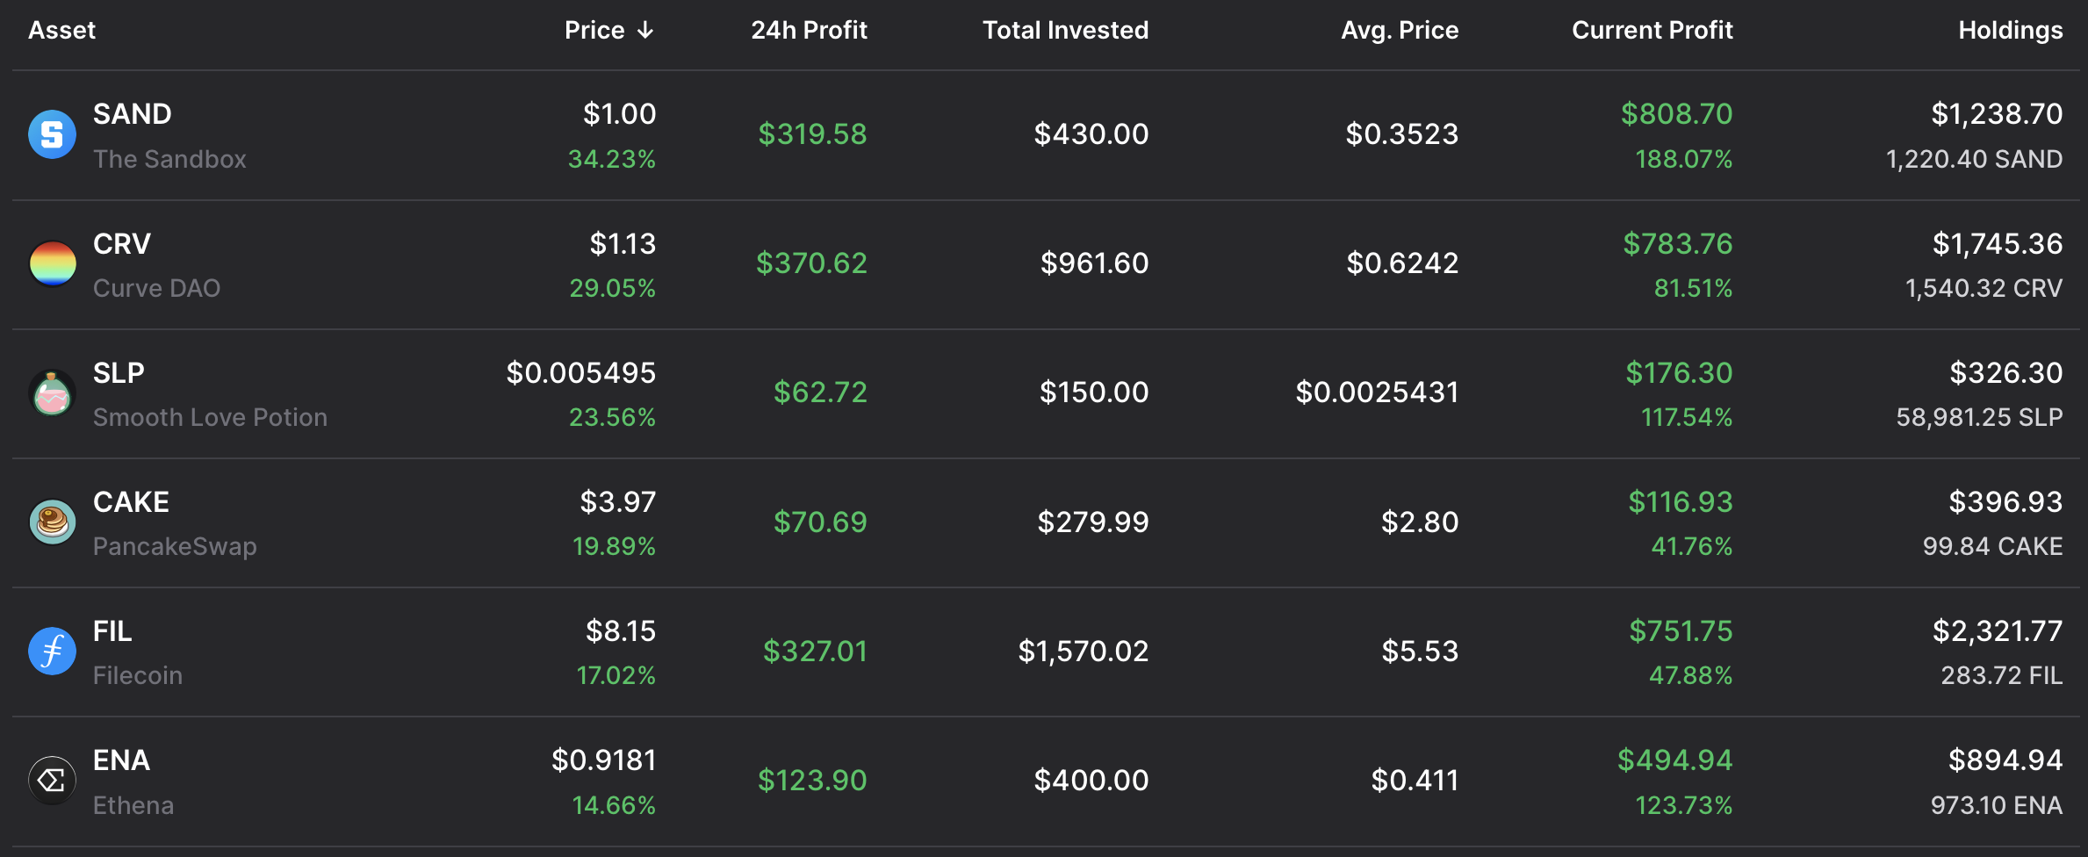Click the Smooth Love Potion icon
This screenshot has height=857, width=2088.
coord(52,392)
